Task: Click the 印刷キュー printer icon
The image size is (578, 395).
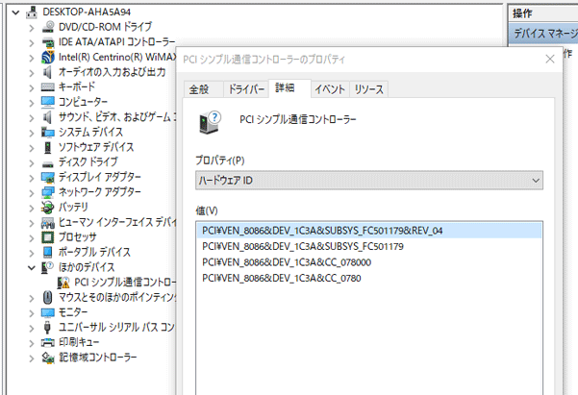Action: [48, 342]
